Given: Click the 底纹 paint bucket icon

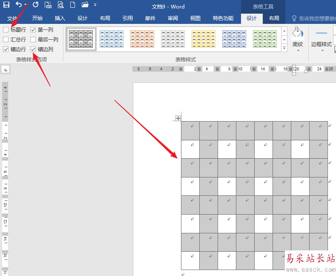Looking at the screenshot, I should coord(297,32).
